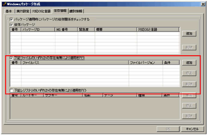The height and width of the screenshot is (135, 207).
Task: Click 削除 button for dependency packages
Action: (x=189, y=48)
